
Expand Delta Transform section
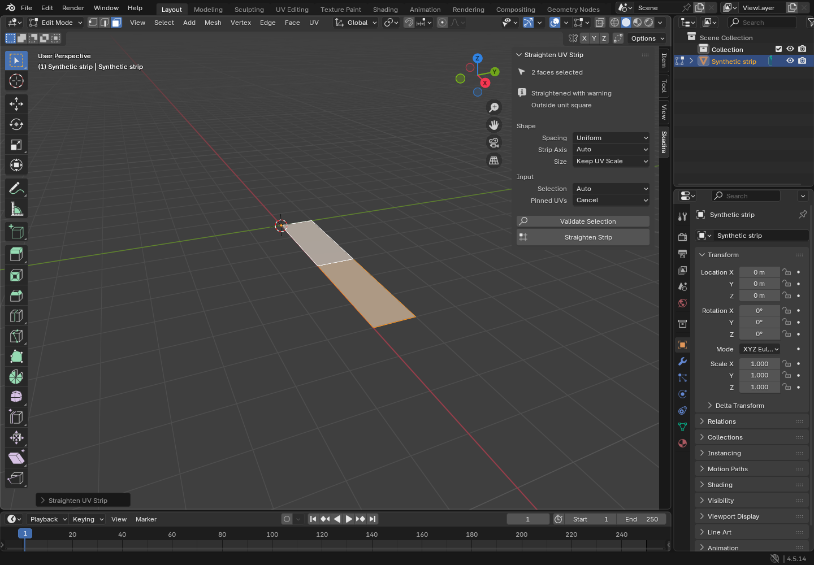pyautogui.click(x=740, y=406)
